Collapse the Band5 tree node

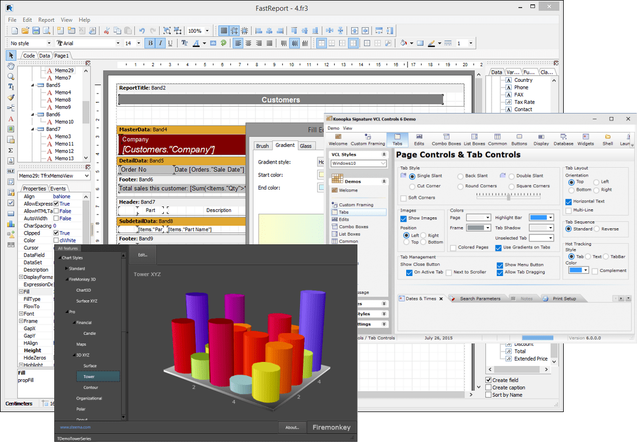click(x=33, y=85)
